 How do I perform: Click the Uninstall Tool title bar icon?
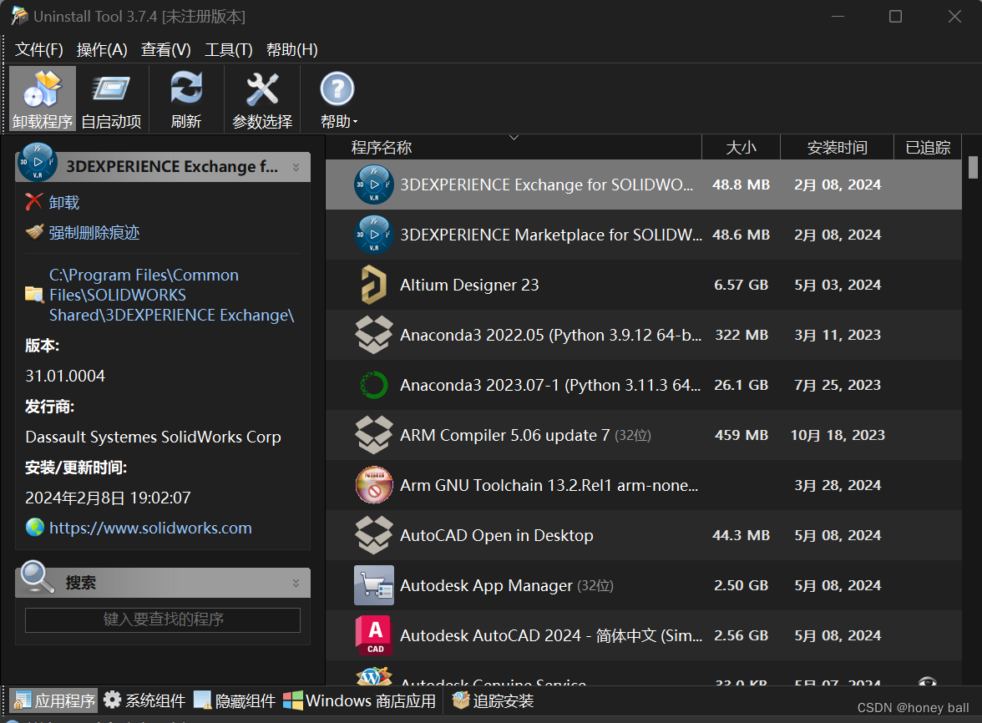tap(19, 16)
